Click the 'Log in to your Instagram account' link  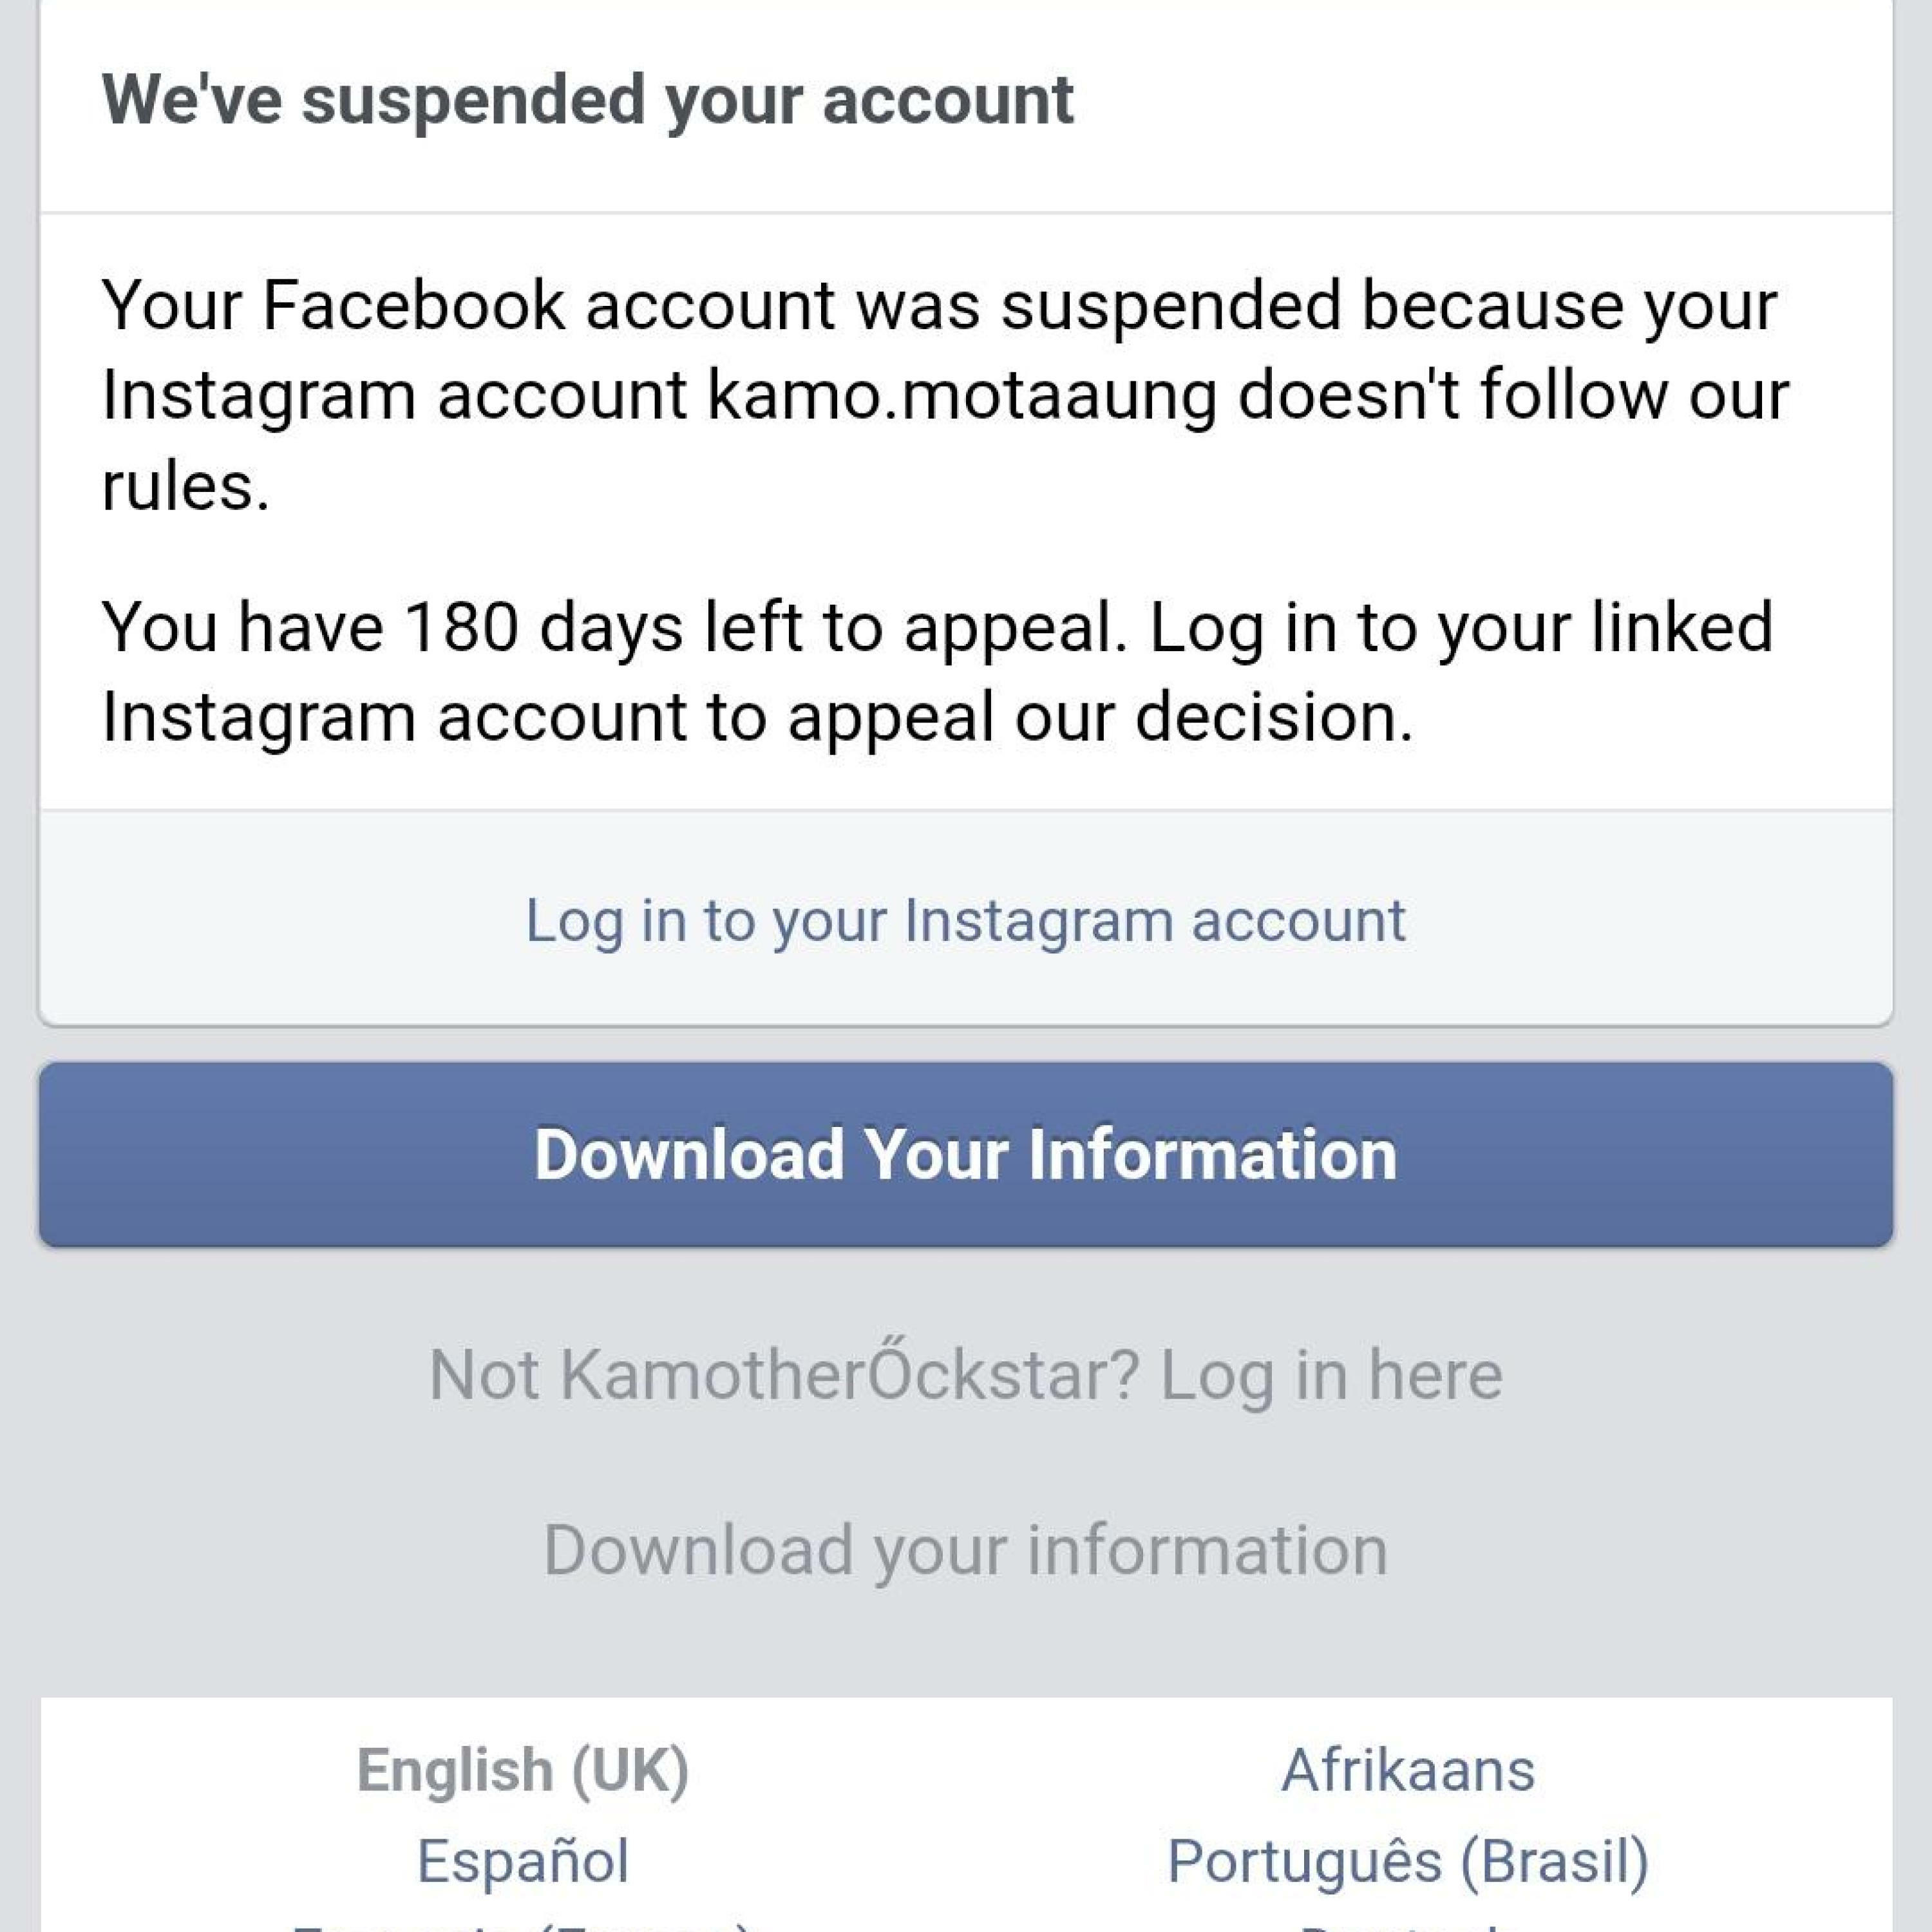(x=965, y=920)
